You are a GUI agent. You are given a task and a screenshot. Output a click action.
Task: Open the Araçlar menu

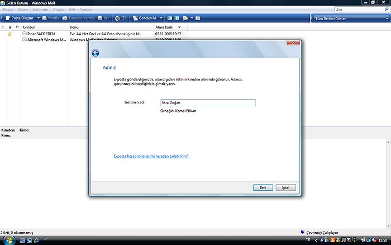pos(59,10)
